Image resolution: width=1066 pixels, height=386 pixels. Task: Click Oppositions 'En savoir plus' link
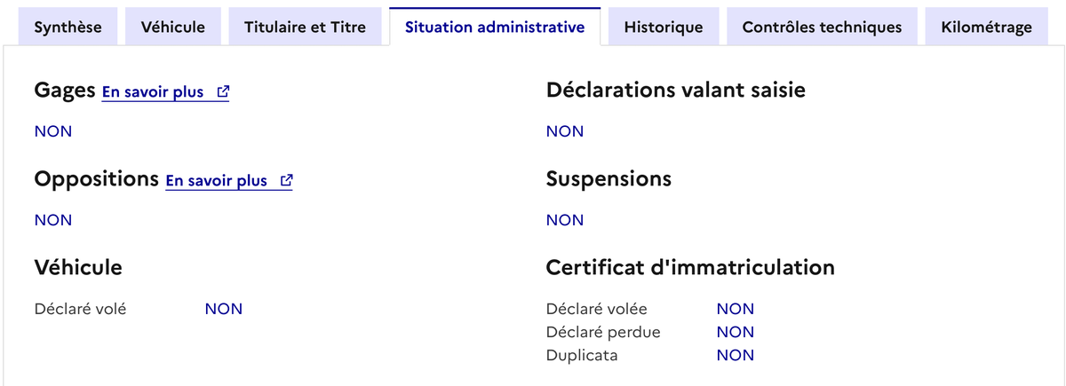point(216,181)
